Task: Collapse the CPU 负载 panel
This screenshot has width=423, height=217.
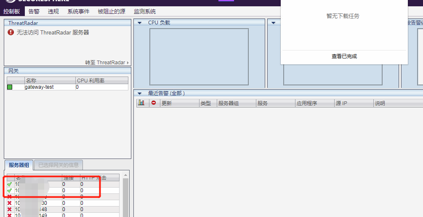Action: pos(139,23)
